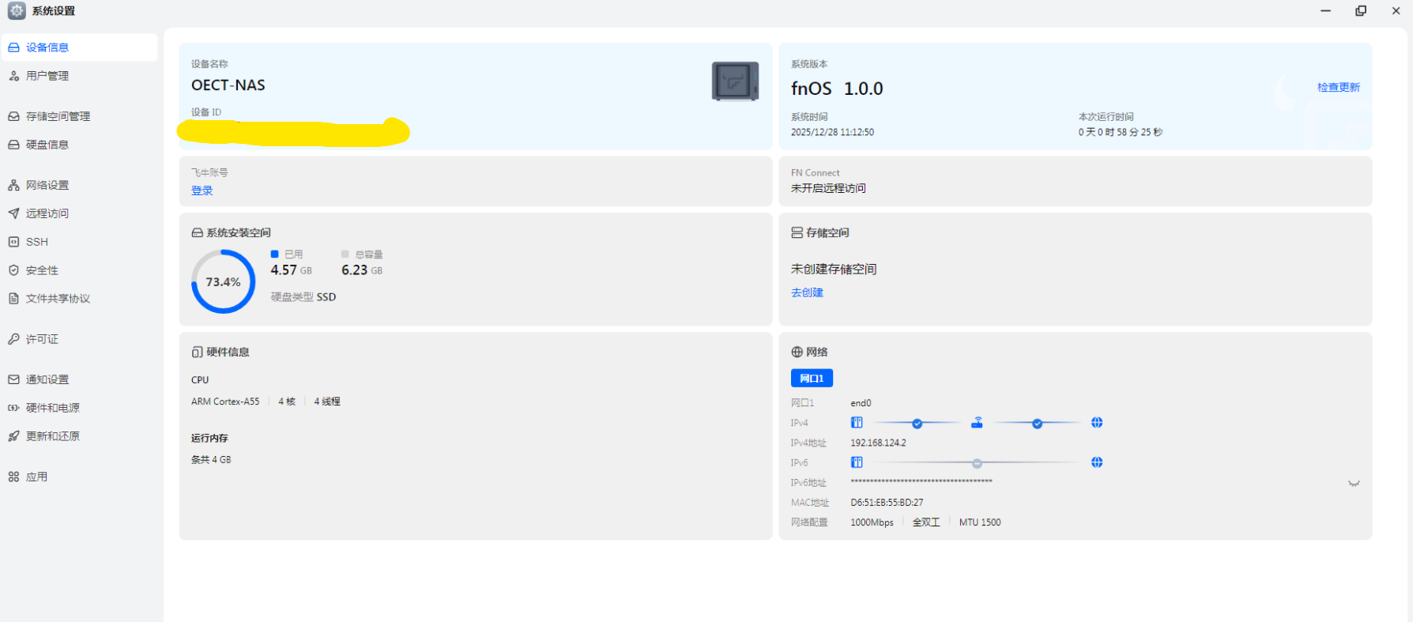This screenshot has width=1413, height=622.
Task: Click the internet globe icon in the IPv4 row
Action: 1097,423
